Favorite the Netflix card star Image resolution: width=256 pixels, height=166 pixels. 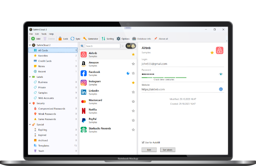133,111
